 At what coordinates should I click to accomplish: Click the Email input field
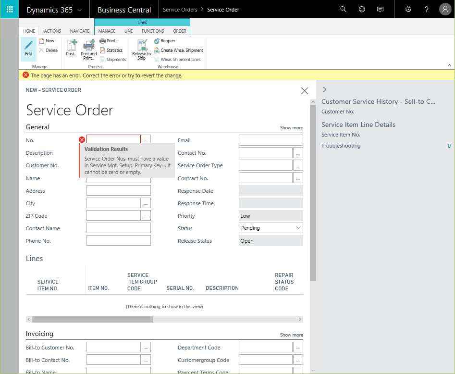(x=271, y=140)
